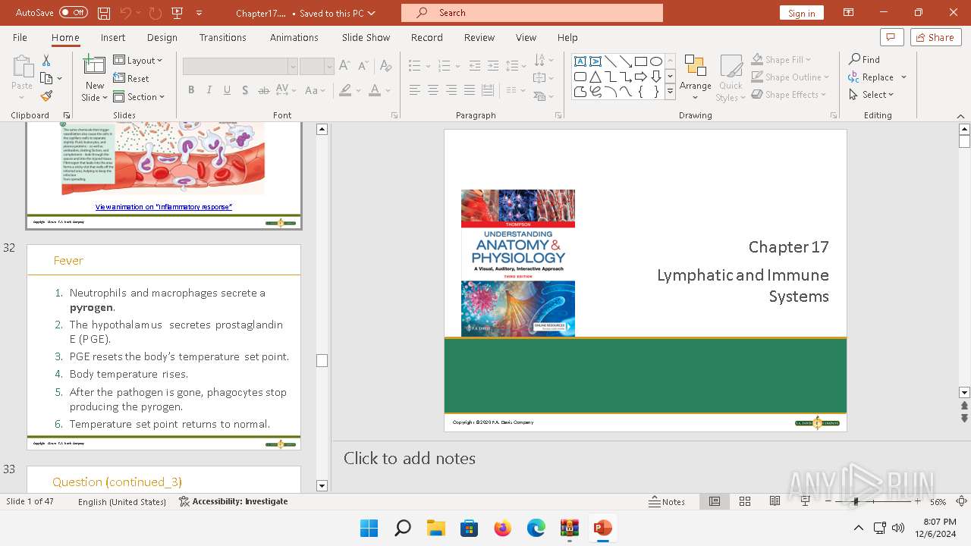Toggle the AutoSave switch
The height and width of the screenshot is (546, 971).
(73, 13)
